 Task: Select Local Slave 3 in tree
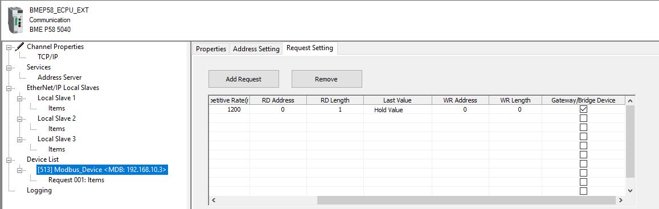(57, 139)
